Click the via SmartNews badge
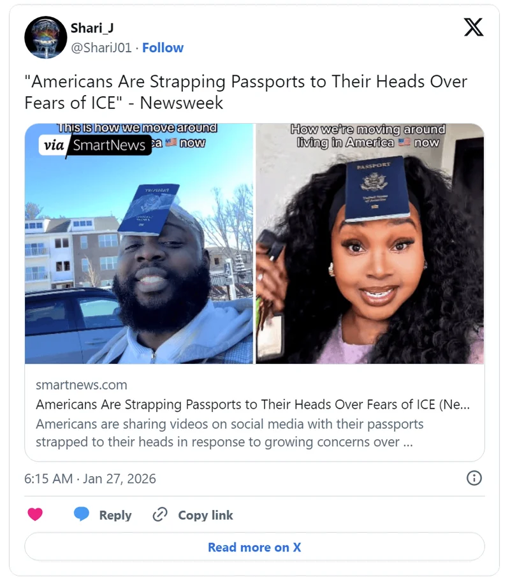This screenshot has width=510, height=582. coord(95,145)
